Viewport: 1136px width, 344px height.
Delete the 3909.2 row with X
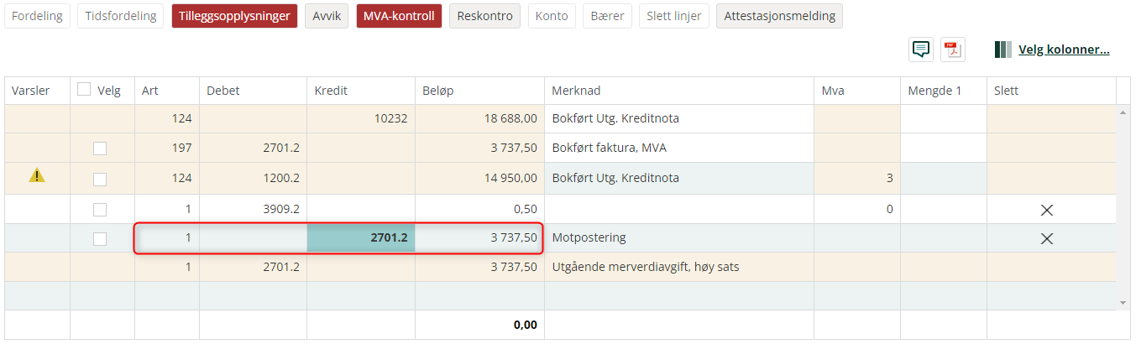(1047, 210)
